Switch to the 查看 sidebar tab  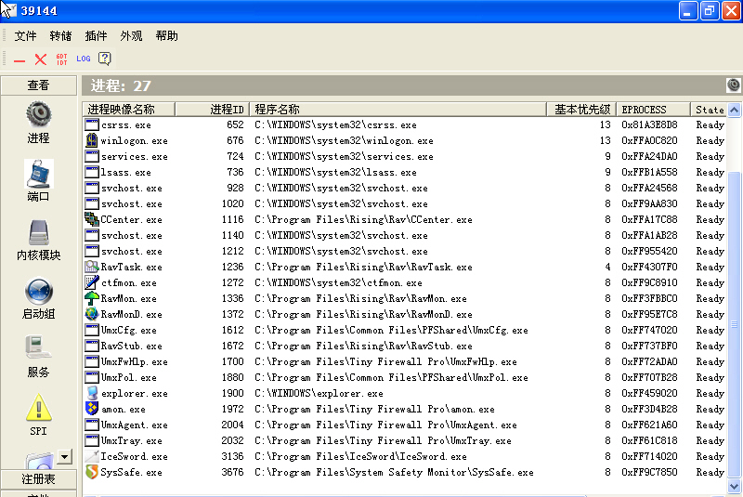click(x=38, y=85)
